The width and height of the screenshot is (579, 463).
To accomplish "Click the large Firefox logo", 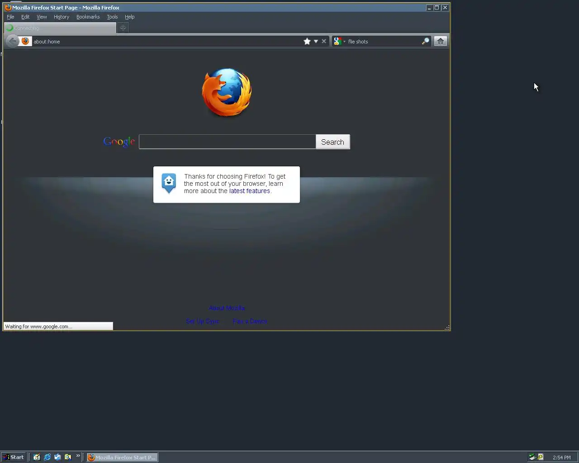I will (227, 92).
